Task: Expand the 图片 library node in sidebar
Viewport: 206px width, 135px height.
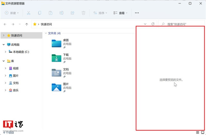Action: [5, 76]
